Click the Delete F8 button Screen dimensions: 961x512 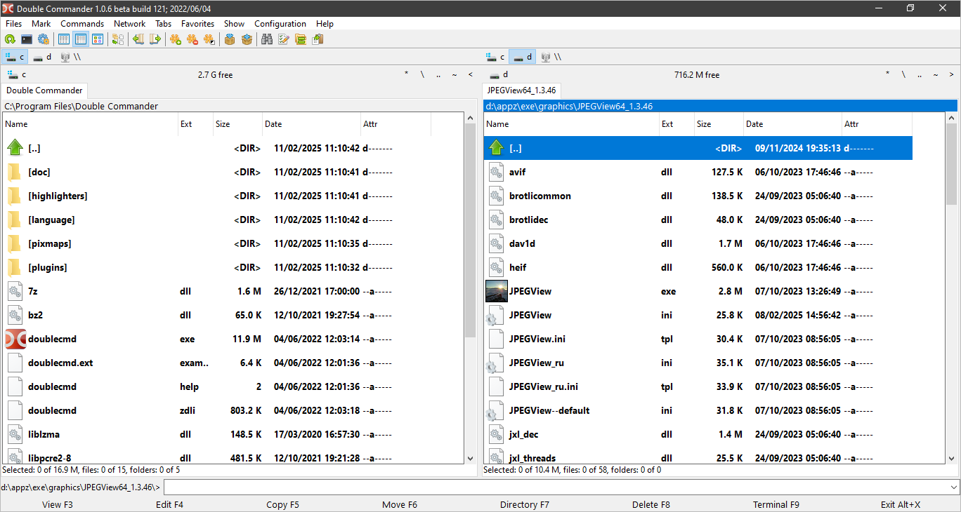point(651,504)
